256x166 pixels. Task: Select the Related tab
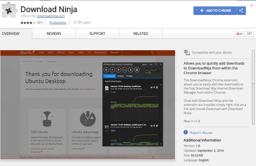coord(141,34)
